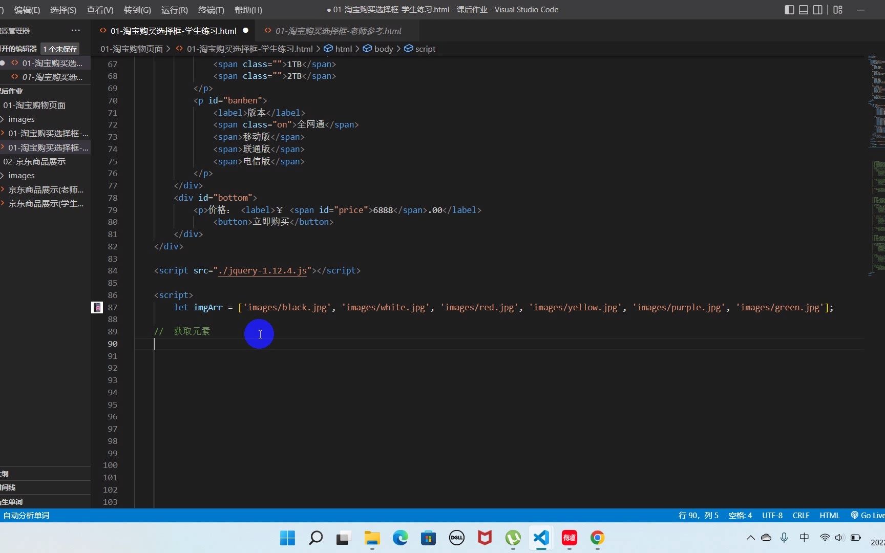Open the 查看(V) menu
The height and width of the screenshot is (553, 885).
pos(100,10)
